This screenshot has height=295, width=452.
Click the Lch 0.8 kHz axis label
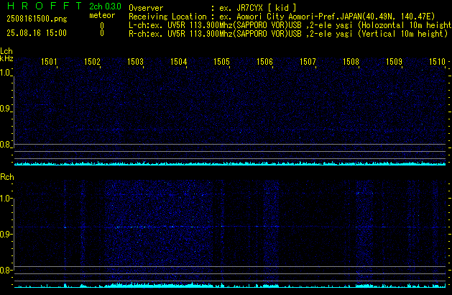5,145
